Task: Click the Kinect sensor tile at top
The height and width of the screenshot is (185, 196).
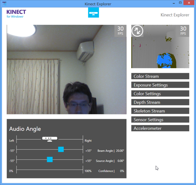Action: pyautogui.click(x=93, y=12)
